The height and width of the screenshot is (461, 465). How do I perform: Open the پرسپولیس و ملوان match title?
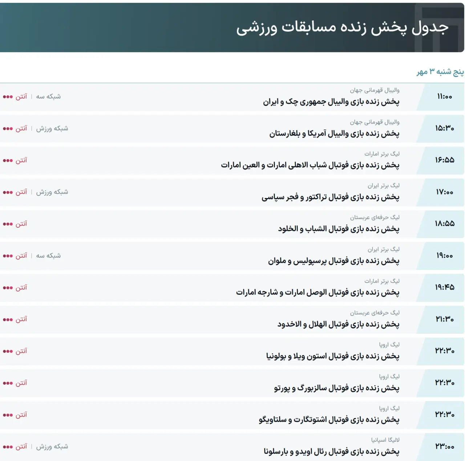pos(334,261)
